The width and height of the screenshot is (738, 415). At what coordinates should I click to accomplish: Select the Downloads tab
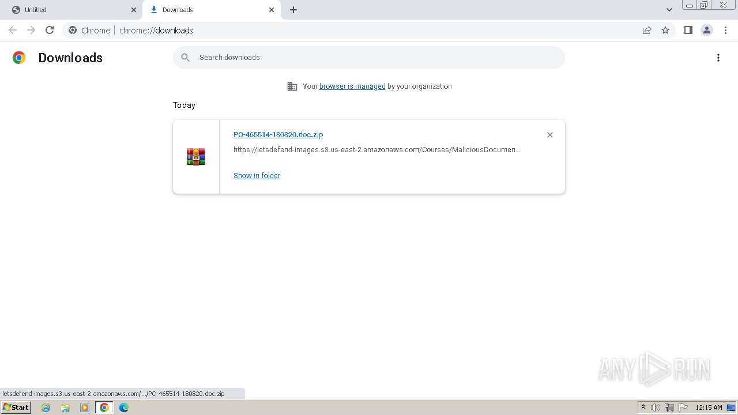[212, 10]
